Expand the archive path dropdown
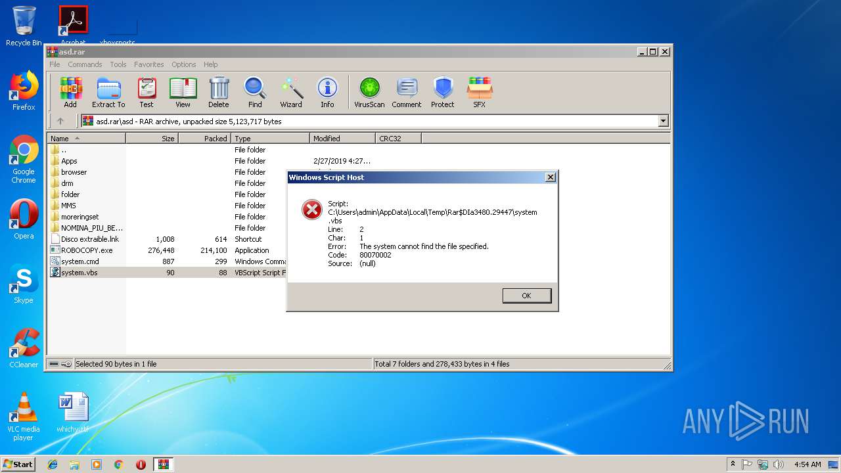841x473 pixels. pos(663,121)
